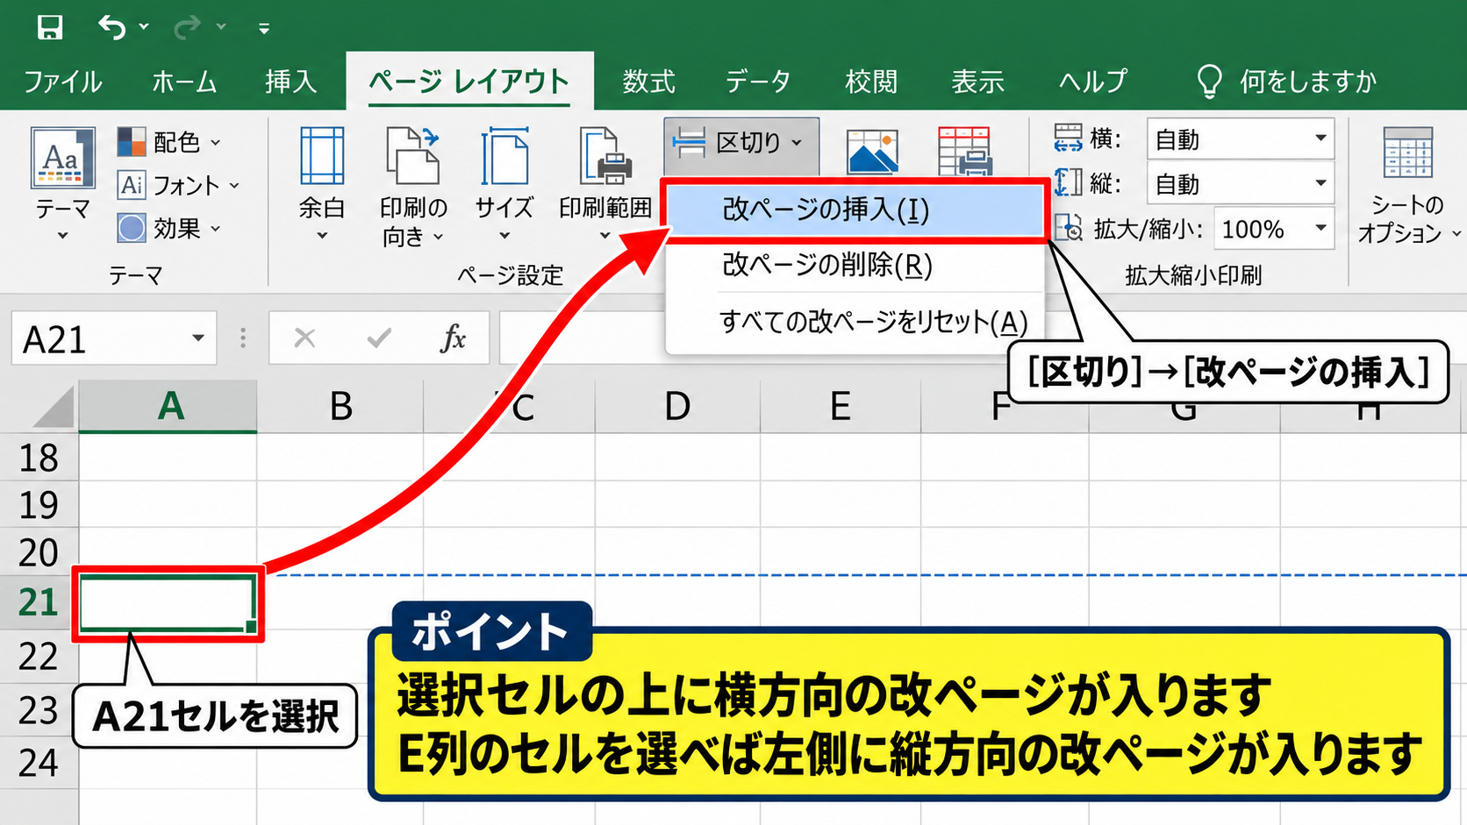Click the 余白 margins icon
This screenshot has height=825, width=1467.
322,157
